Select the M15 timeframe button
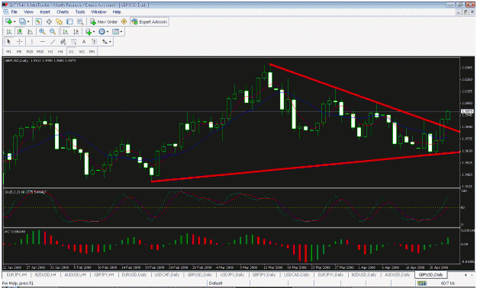Screen dimensions: 477x288 [30, 52]
